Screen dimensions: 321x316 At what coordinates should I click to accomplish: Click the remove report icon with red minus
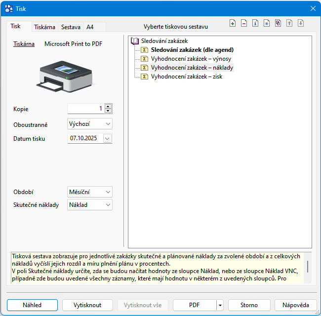click(x=244, y=23)
